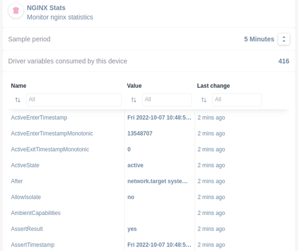Select the AssertTimestamp row name
Screen dimensions: 298x251
click(x=33, y=245)
